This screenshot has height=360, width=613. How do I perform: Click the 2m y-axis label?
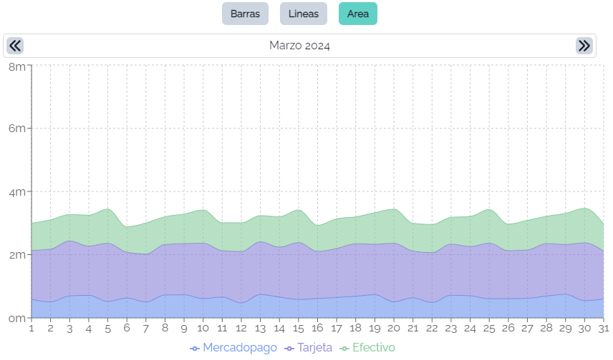click(16, 255)
